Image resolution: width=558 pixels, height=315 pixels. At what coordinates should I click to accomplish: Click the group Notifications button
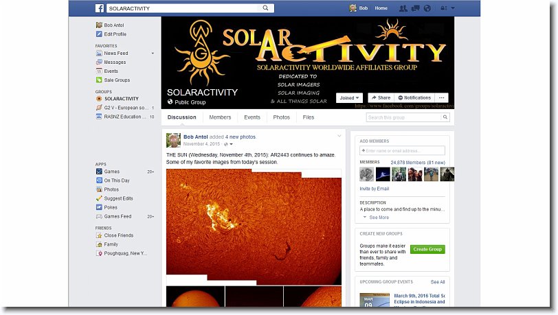click(x=414, y=97)
